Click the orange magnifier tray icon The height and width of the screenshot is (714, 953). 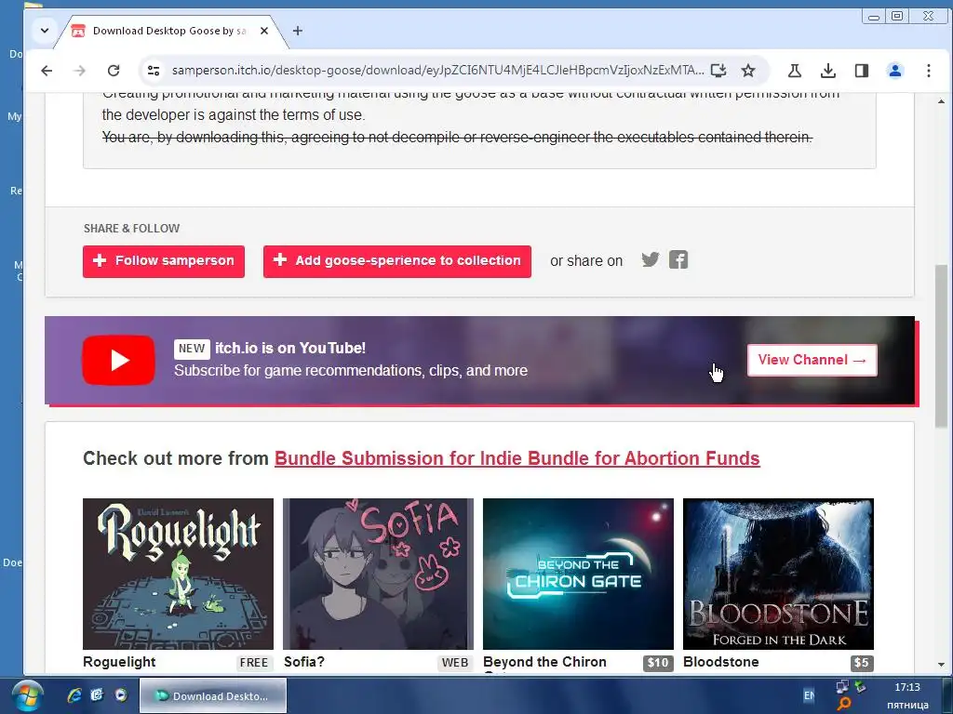[x=843, y=705]
